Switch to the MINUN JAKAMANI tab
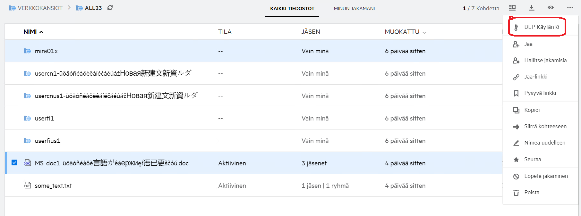The height and width of the screenshot is (216, 581). (354, 9)
